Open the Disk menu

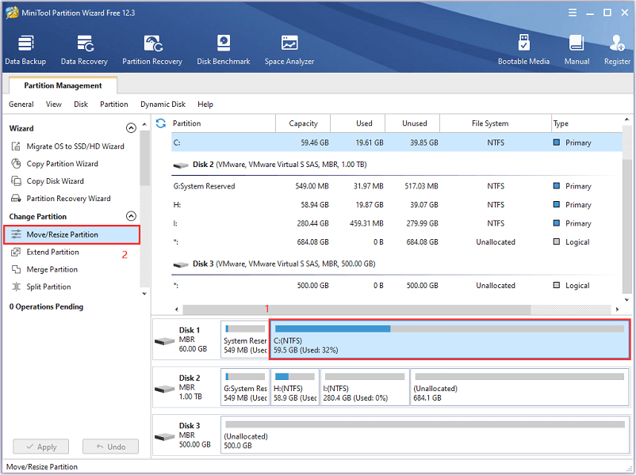(x=81, y=104)
